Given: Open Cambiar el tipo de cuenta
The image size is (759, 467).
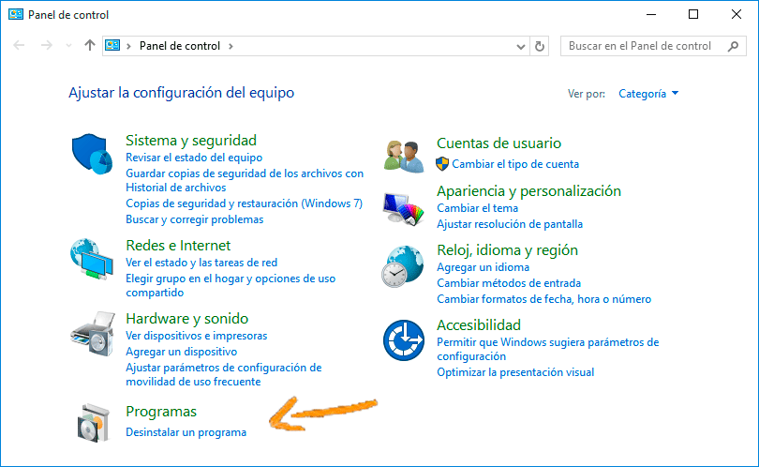Looking at the screenshot, I should click(x=515, y=164).
